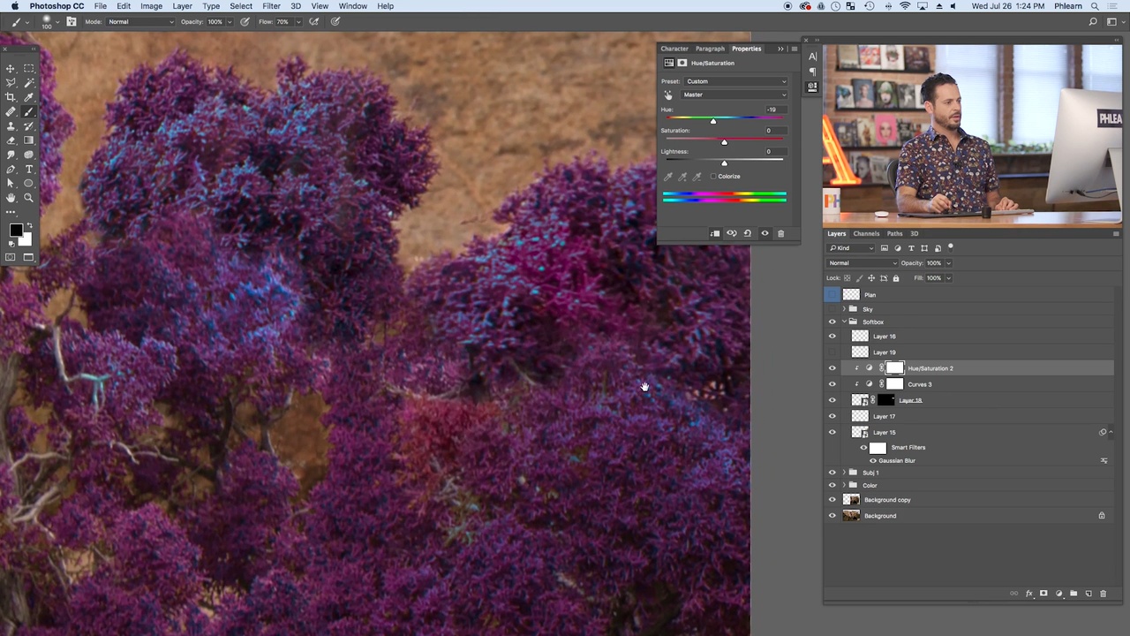This screenshot has width=1130, height=636.
Task: Open the layer blend mode dropdown
Action: [863, 263]
